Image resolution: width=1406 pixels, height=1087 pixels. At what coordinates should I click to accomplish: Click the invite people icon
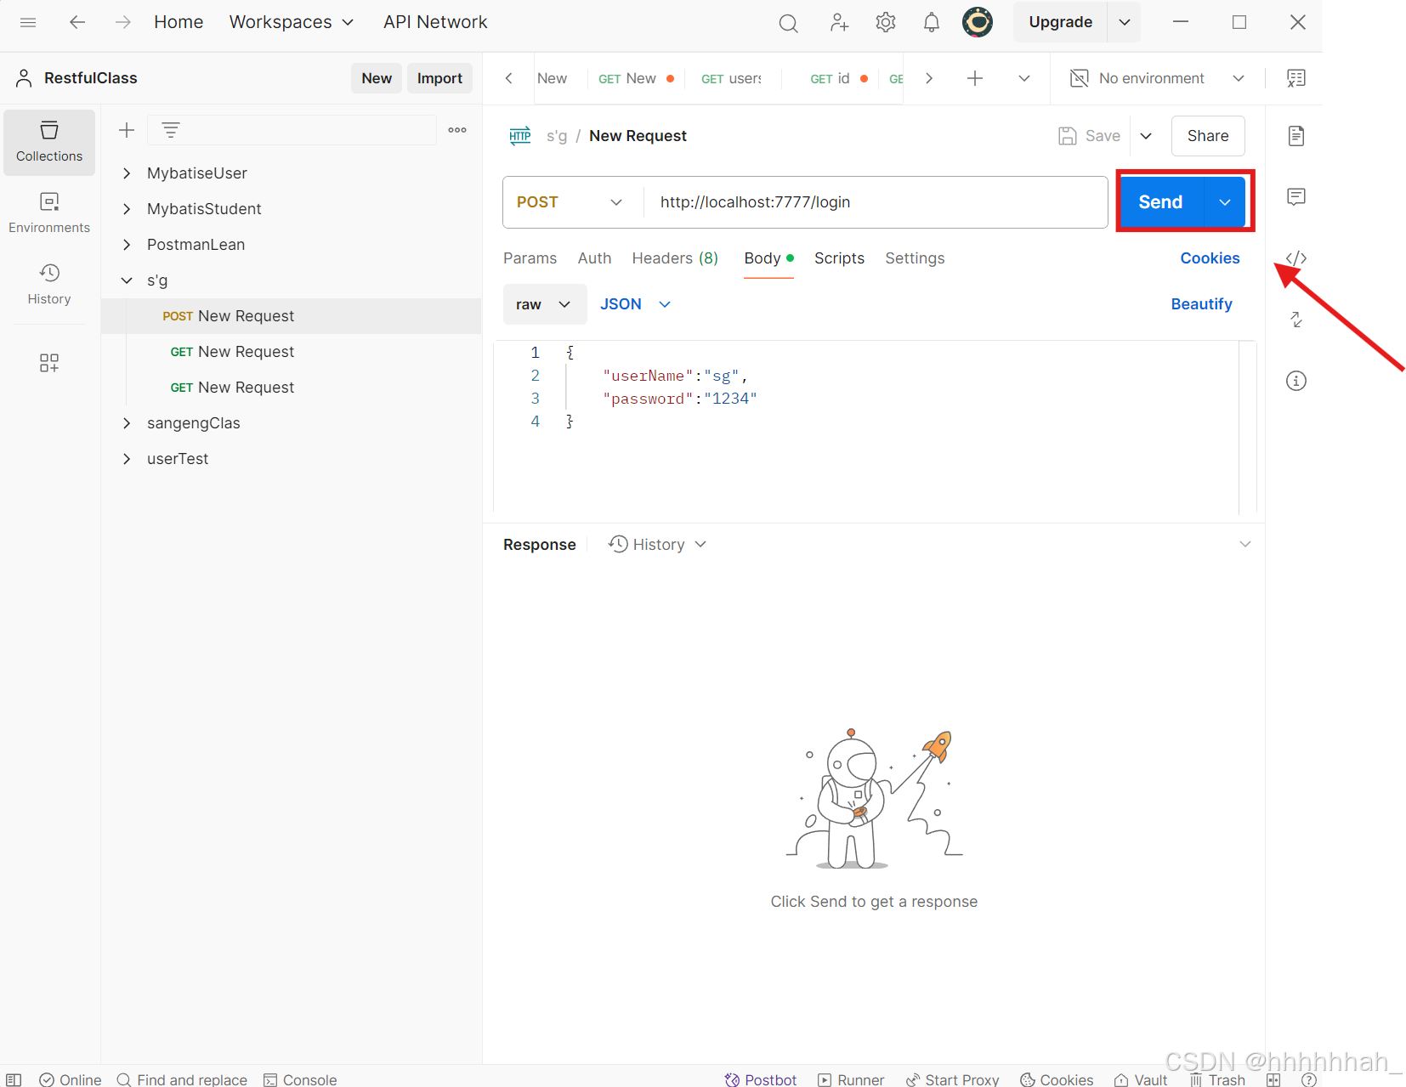pyautogui.click(x=839, y=23)
